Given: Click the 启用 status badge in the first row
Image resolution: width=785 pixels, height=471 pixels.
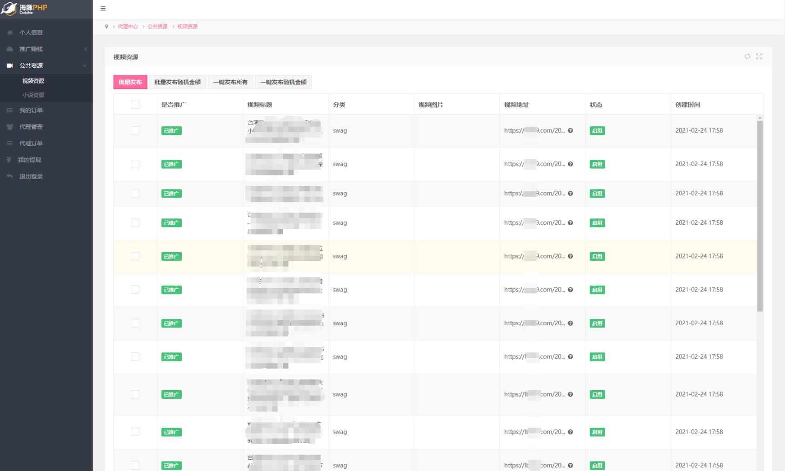Looking at the screenshot, I should coord(597,131).
